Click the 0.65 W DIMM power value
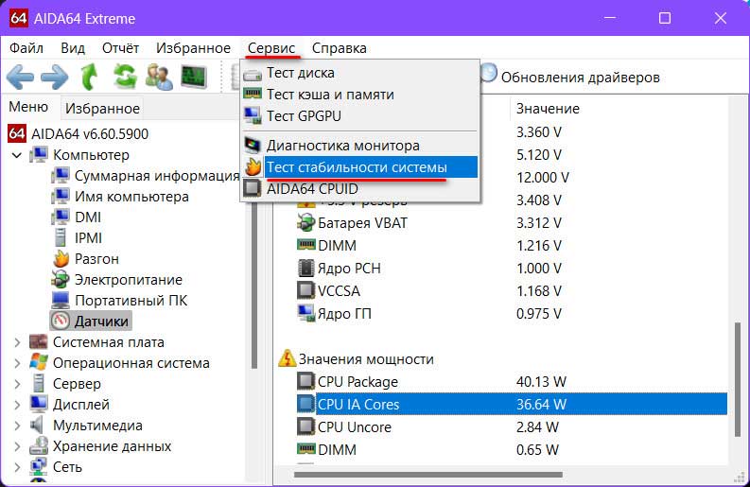Image resolution: width=750 pixels, height=487 pixels. [x=537, y=450]
